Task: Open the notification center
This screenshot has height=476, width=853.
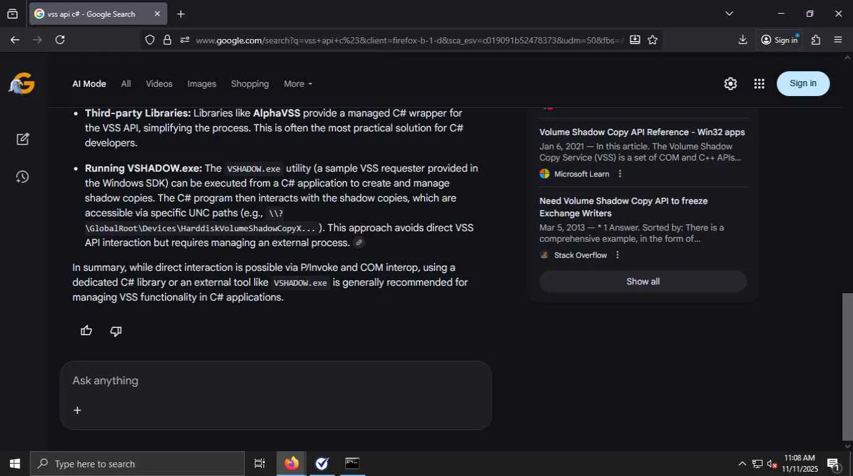Action: coord(833,464)
